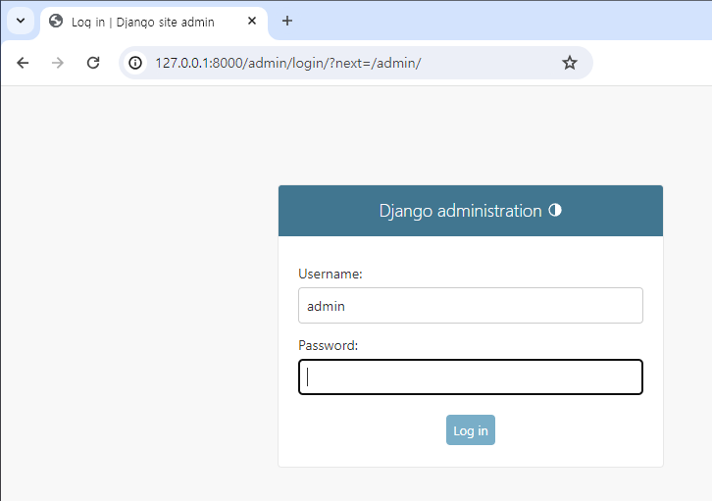Open the tab search dropdown chevron

click(x=21, y=21)
